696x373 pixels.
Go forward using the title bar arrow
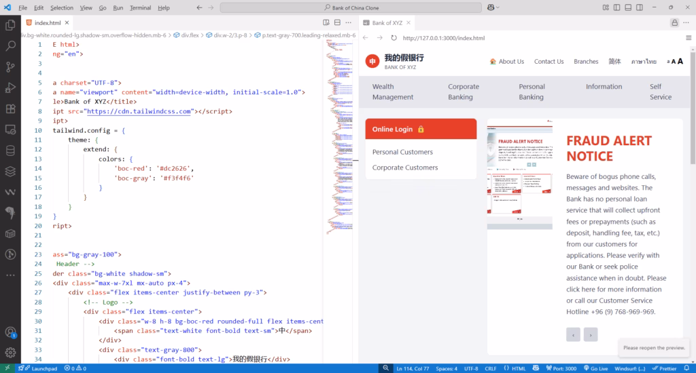click(x=211, y=7)
